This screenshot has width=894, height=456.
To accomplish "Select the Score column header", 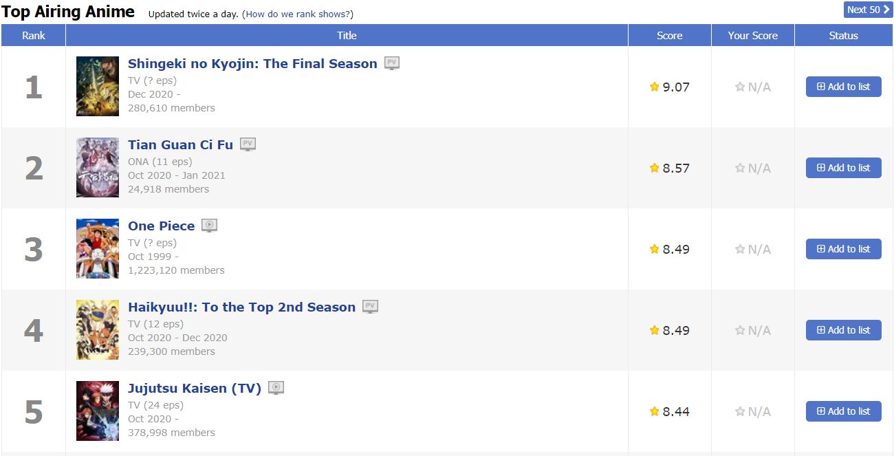I will 668,35.
